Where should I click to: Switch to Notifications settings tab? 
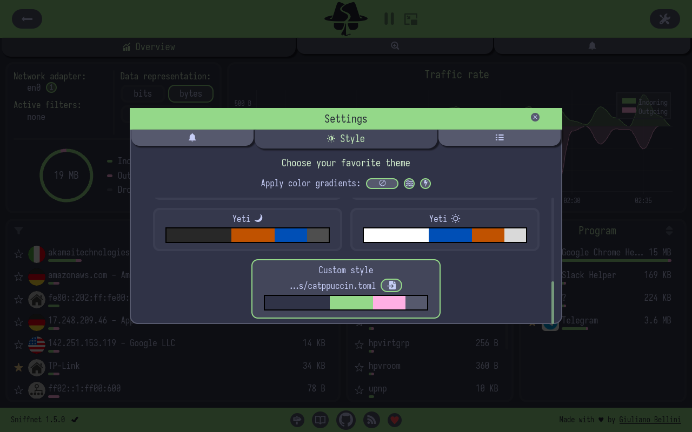pos(192,138)
